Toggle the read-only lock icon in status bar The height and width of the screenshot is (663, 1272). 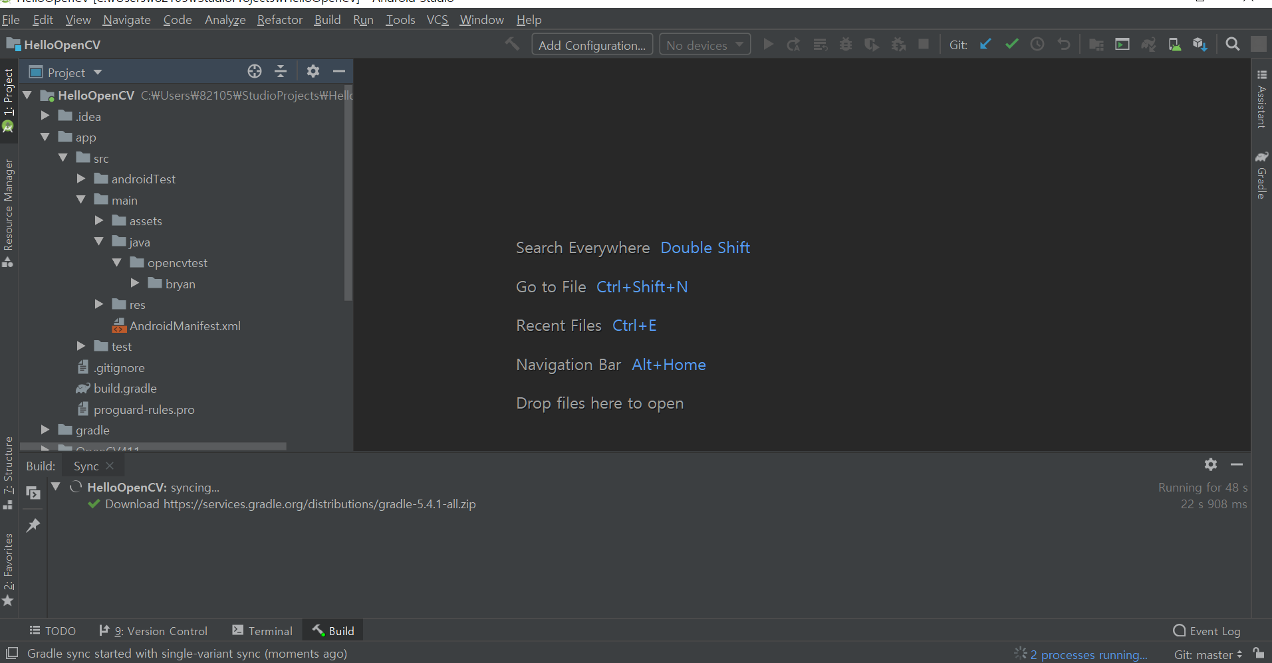[x=1258, y=653]
